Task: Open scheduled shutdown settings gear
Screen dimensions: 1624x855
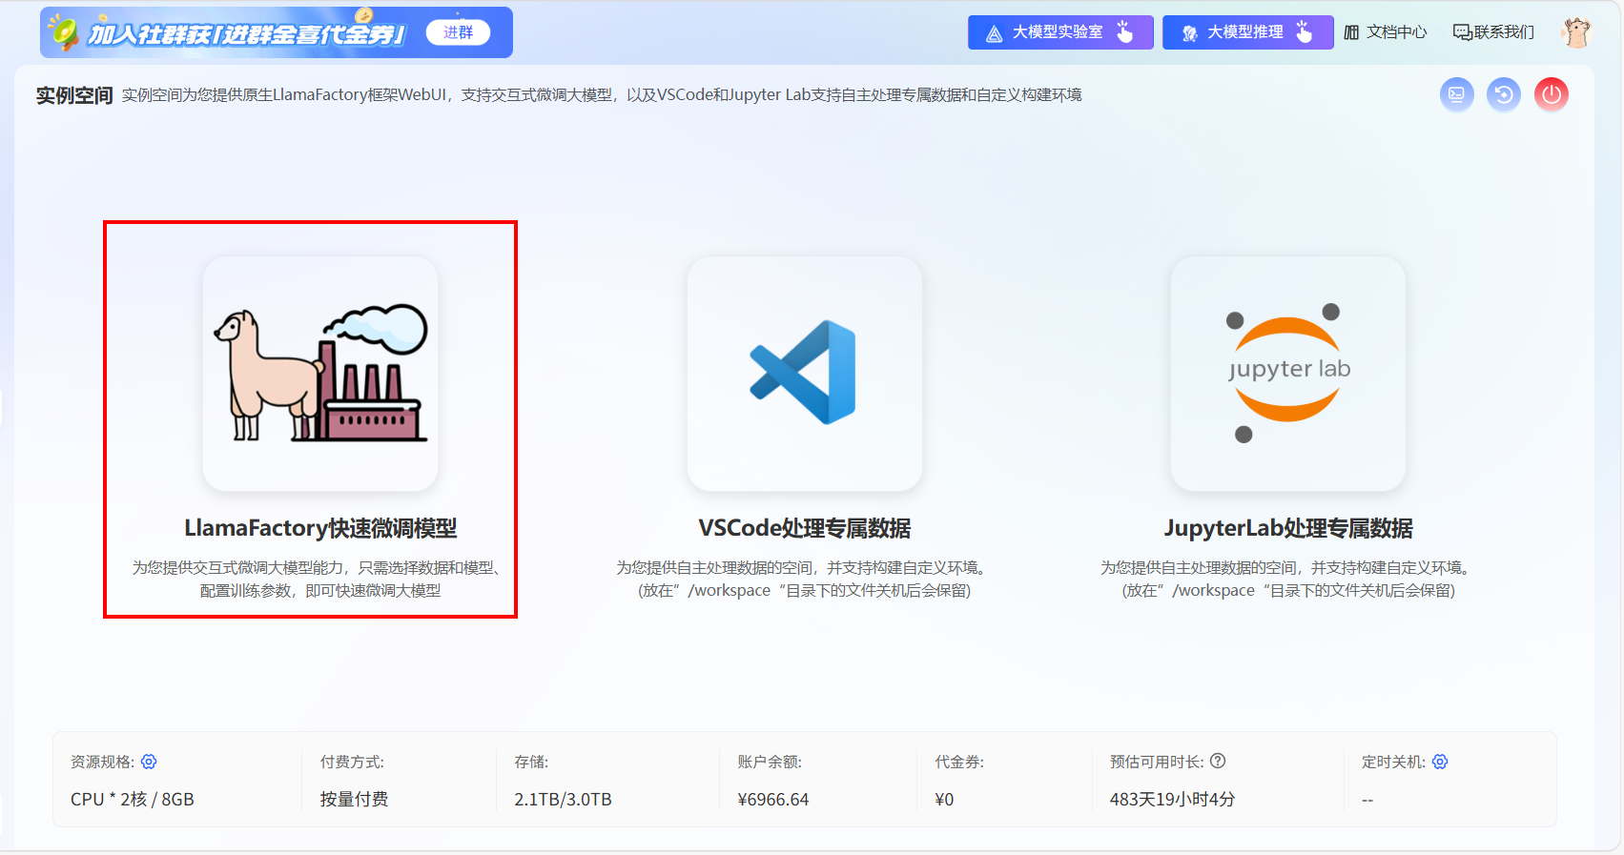Action: point(1440,762)
